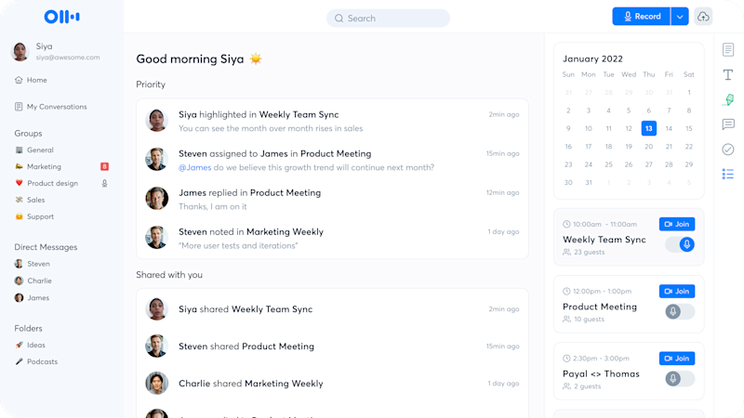Click Steven's avatar in Direct Messages

[x=19, y=264]
